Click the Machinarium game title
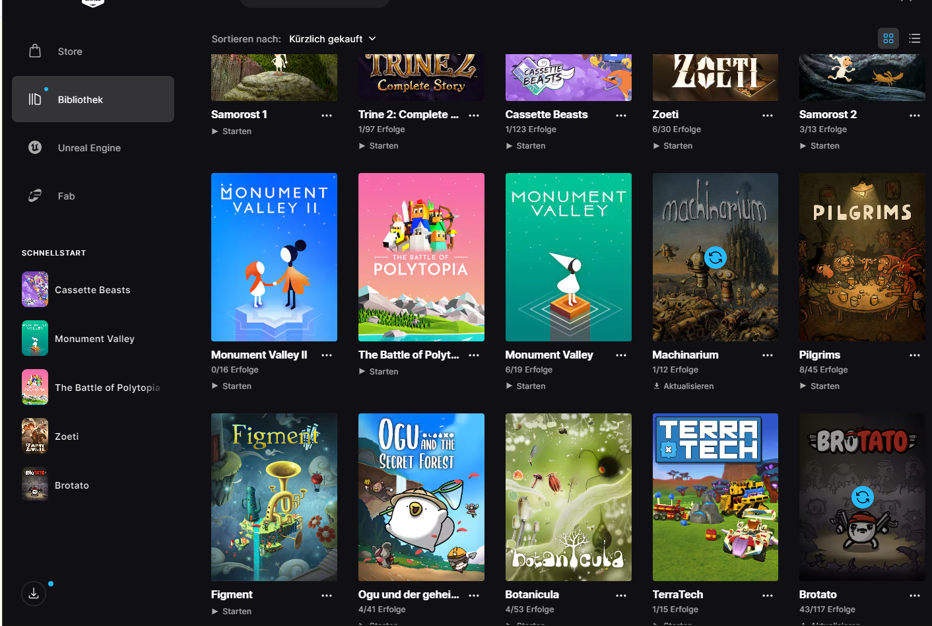Image resolution: width=932 pixels, height=626 pixels. [685, 355]
